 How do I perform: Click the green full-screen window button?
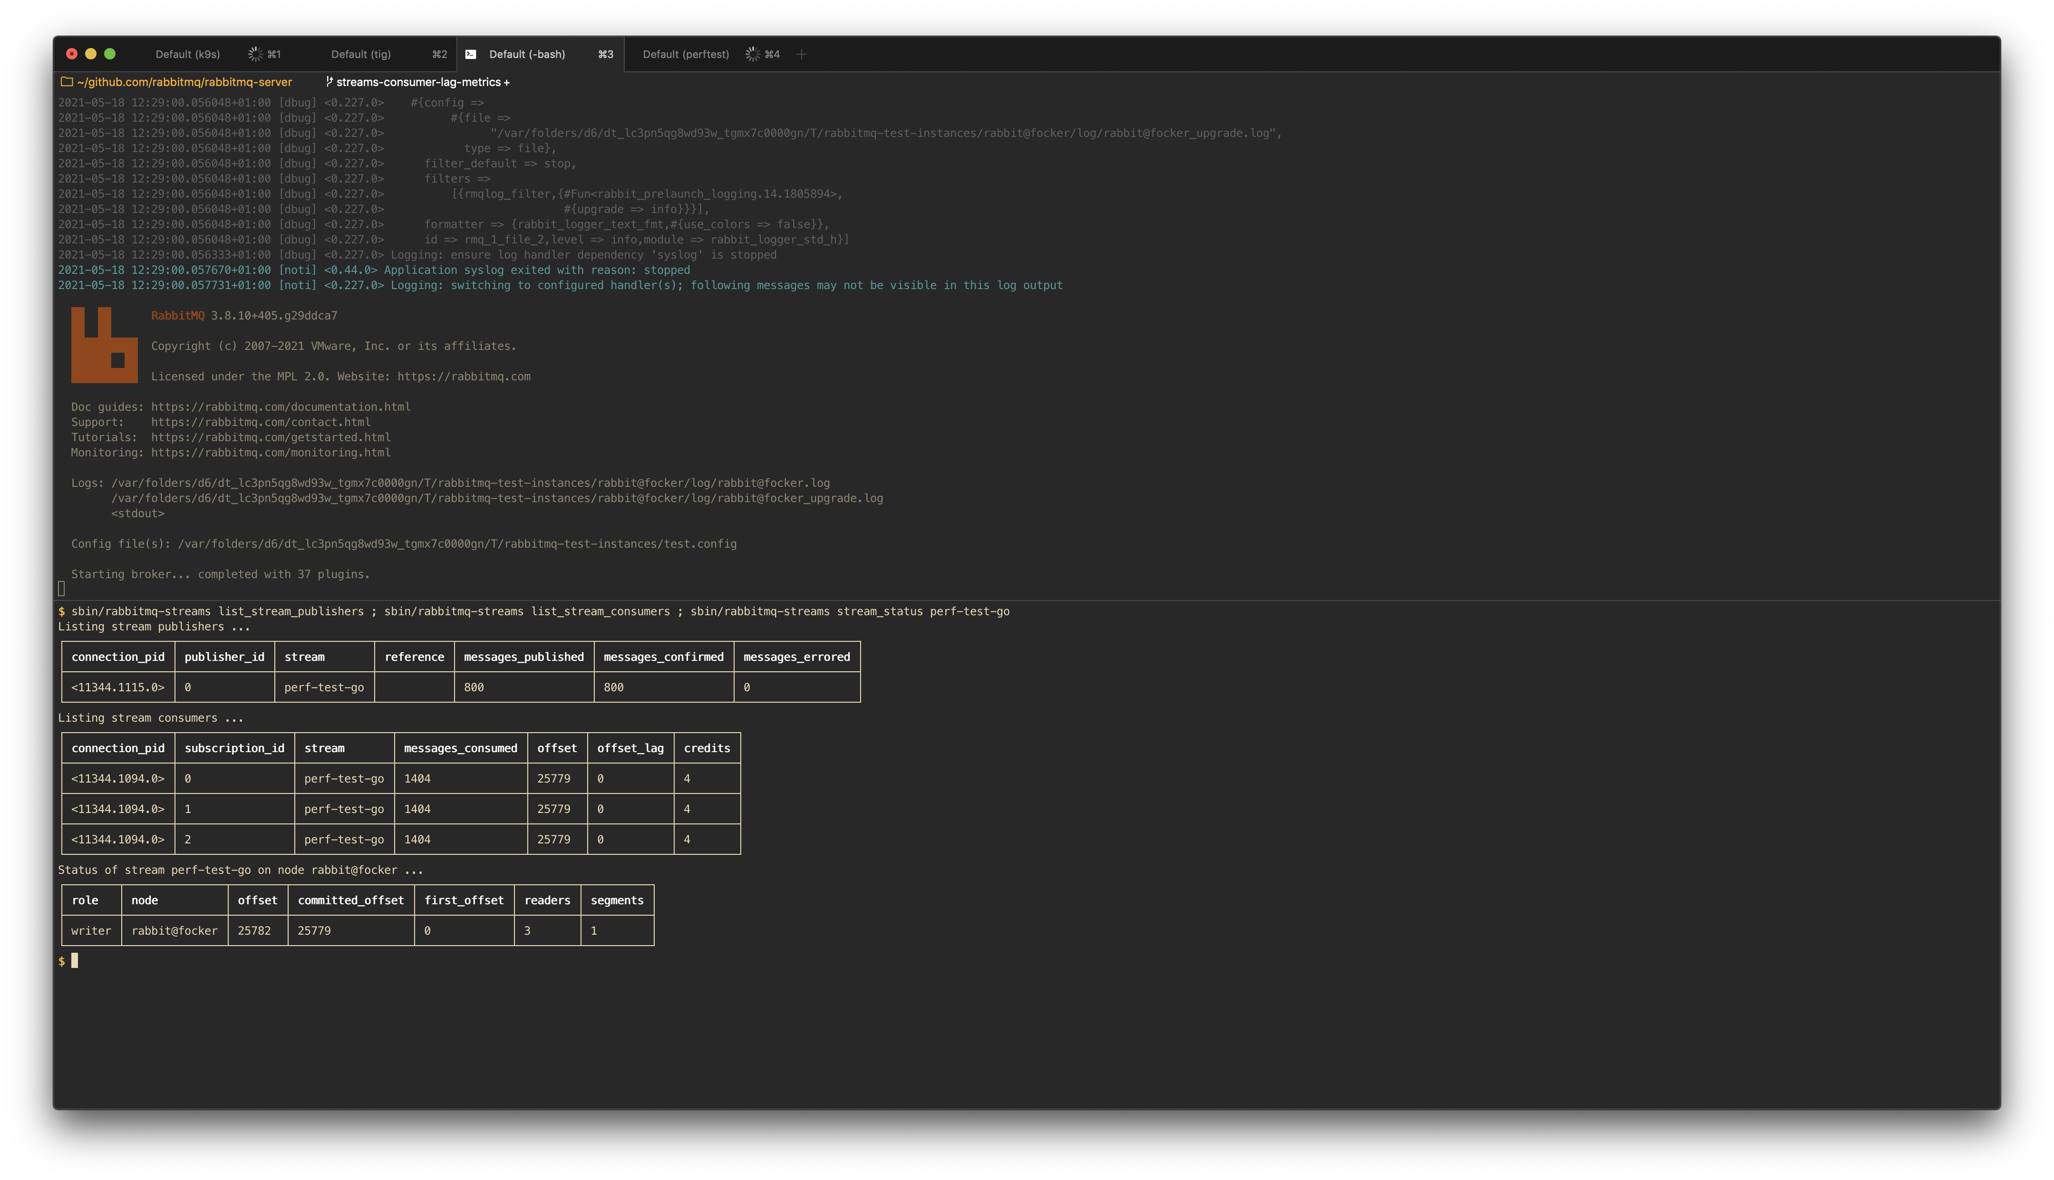coord(110,54)
